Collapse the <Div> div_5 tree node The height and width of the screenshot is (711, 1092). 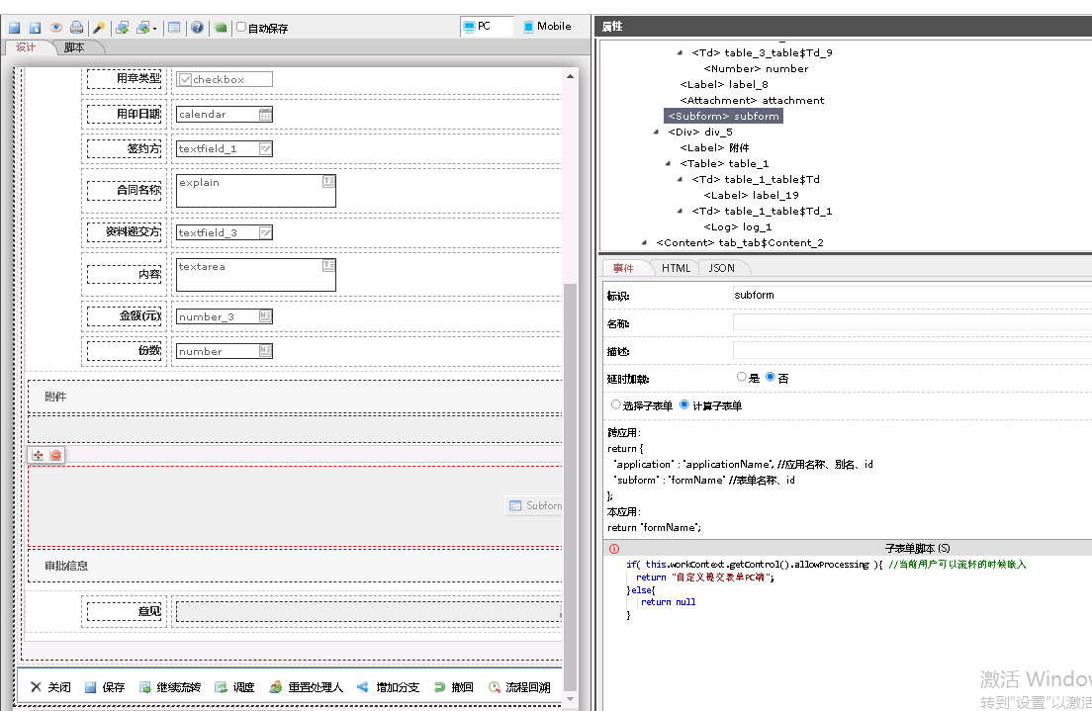[657, 133]
